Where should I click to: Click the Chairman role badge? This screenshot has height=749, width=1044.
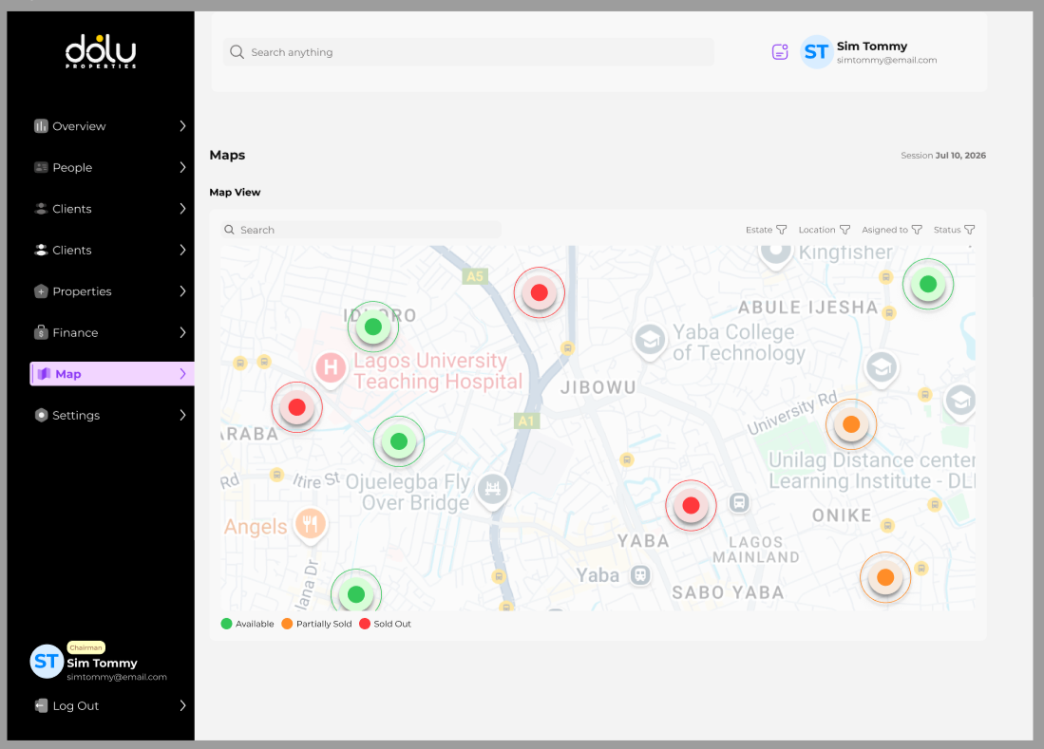click(85, 647)
